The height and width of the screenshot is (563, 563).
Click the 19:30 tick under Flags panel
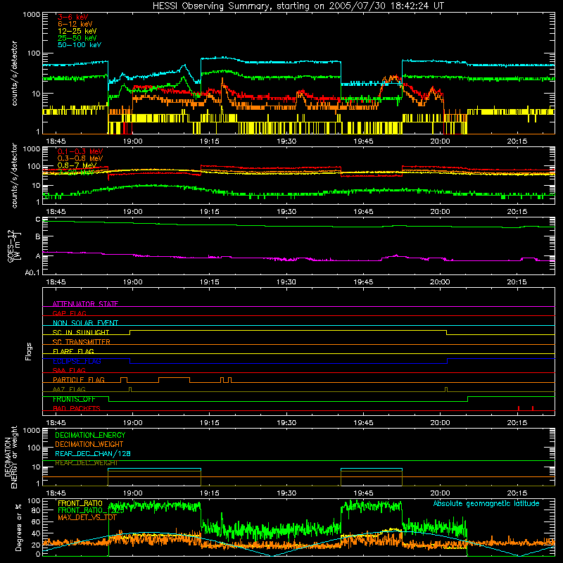tap(286, 423)
